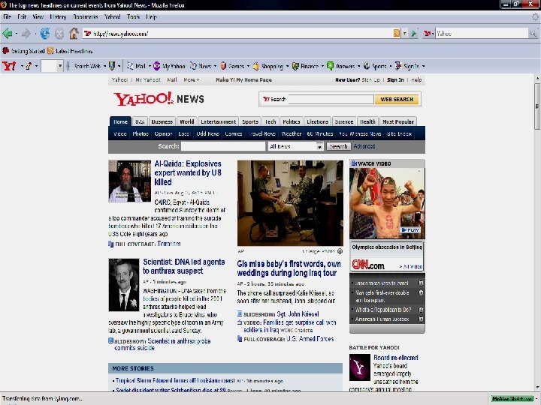Click the Y! purple thumbnail in Battle for Yahoo
Viewport: 541px width, 405px height.
[359, 367]
